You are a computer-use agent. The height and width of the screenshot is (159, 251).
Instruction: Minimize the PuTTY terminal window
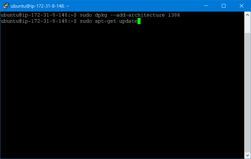(x=206, y=6)
